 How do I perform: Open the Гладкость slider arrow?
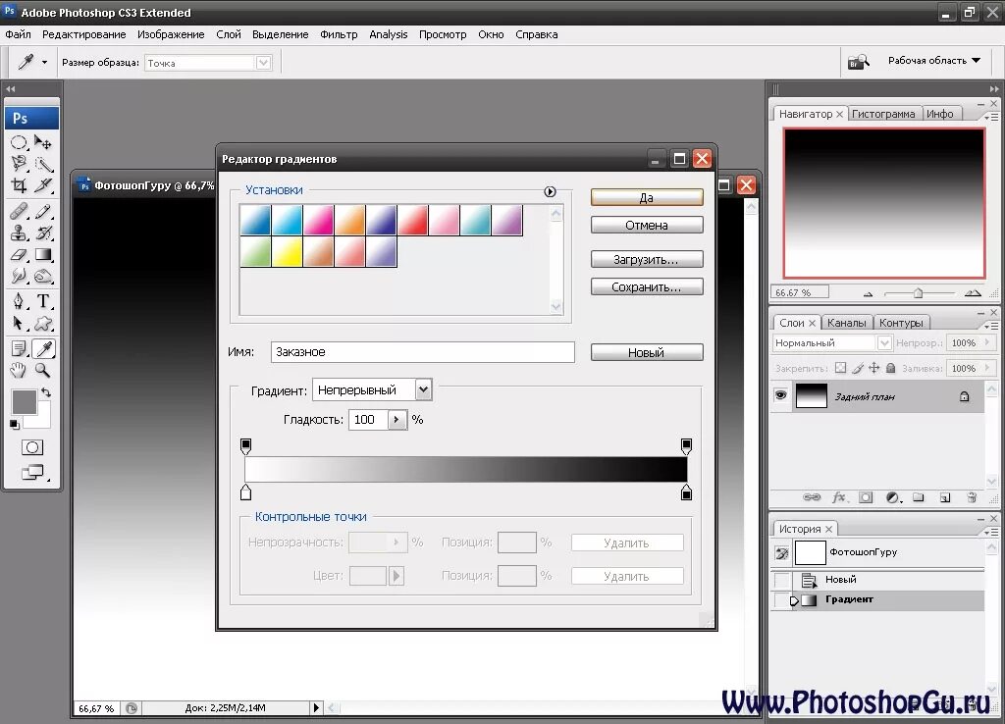[397, 420]
